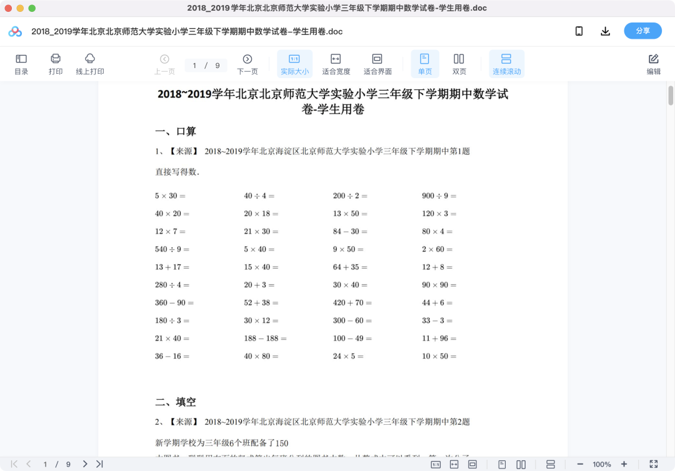The width and height of the screenshot is (675, 471).
Task: Click the 打印 print icon
Action: click(x=56, y=64)
